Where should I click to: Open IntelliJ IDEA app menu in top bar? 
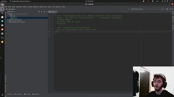[x=20, y=1]
